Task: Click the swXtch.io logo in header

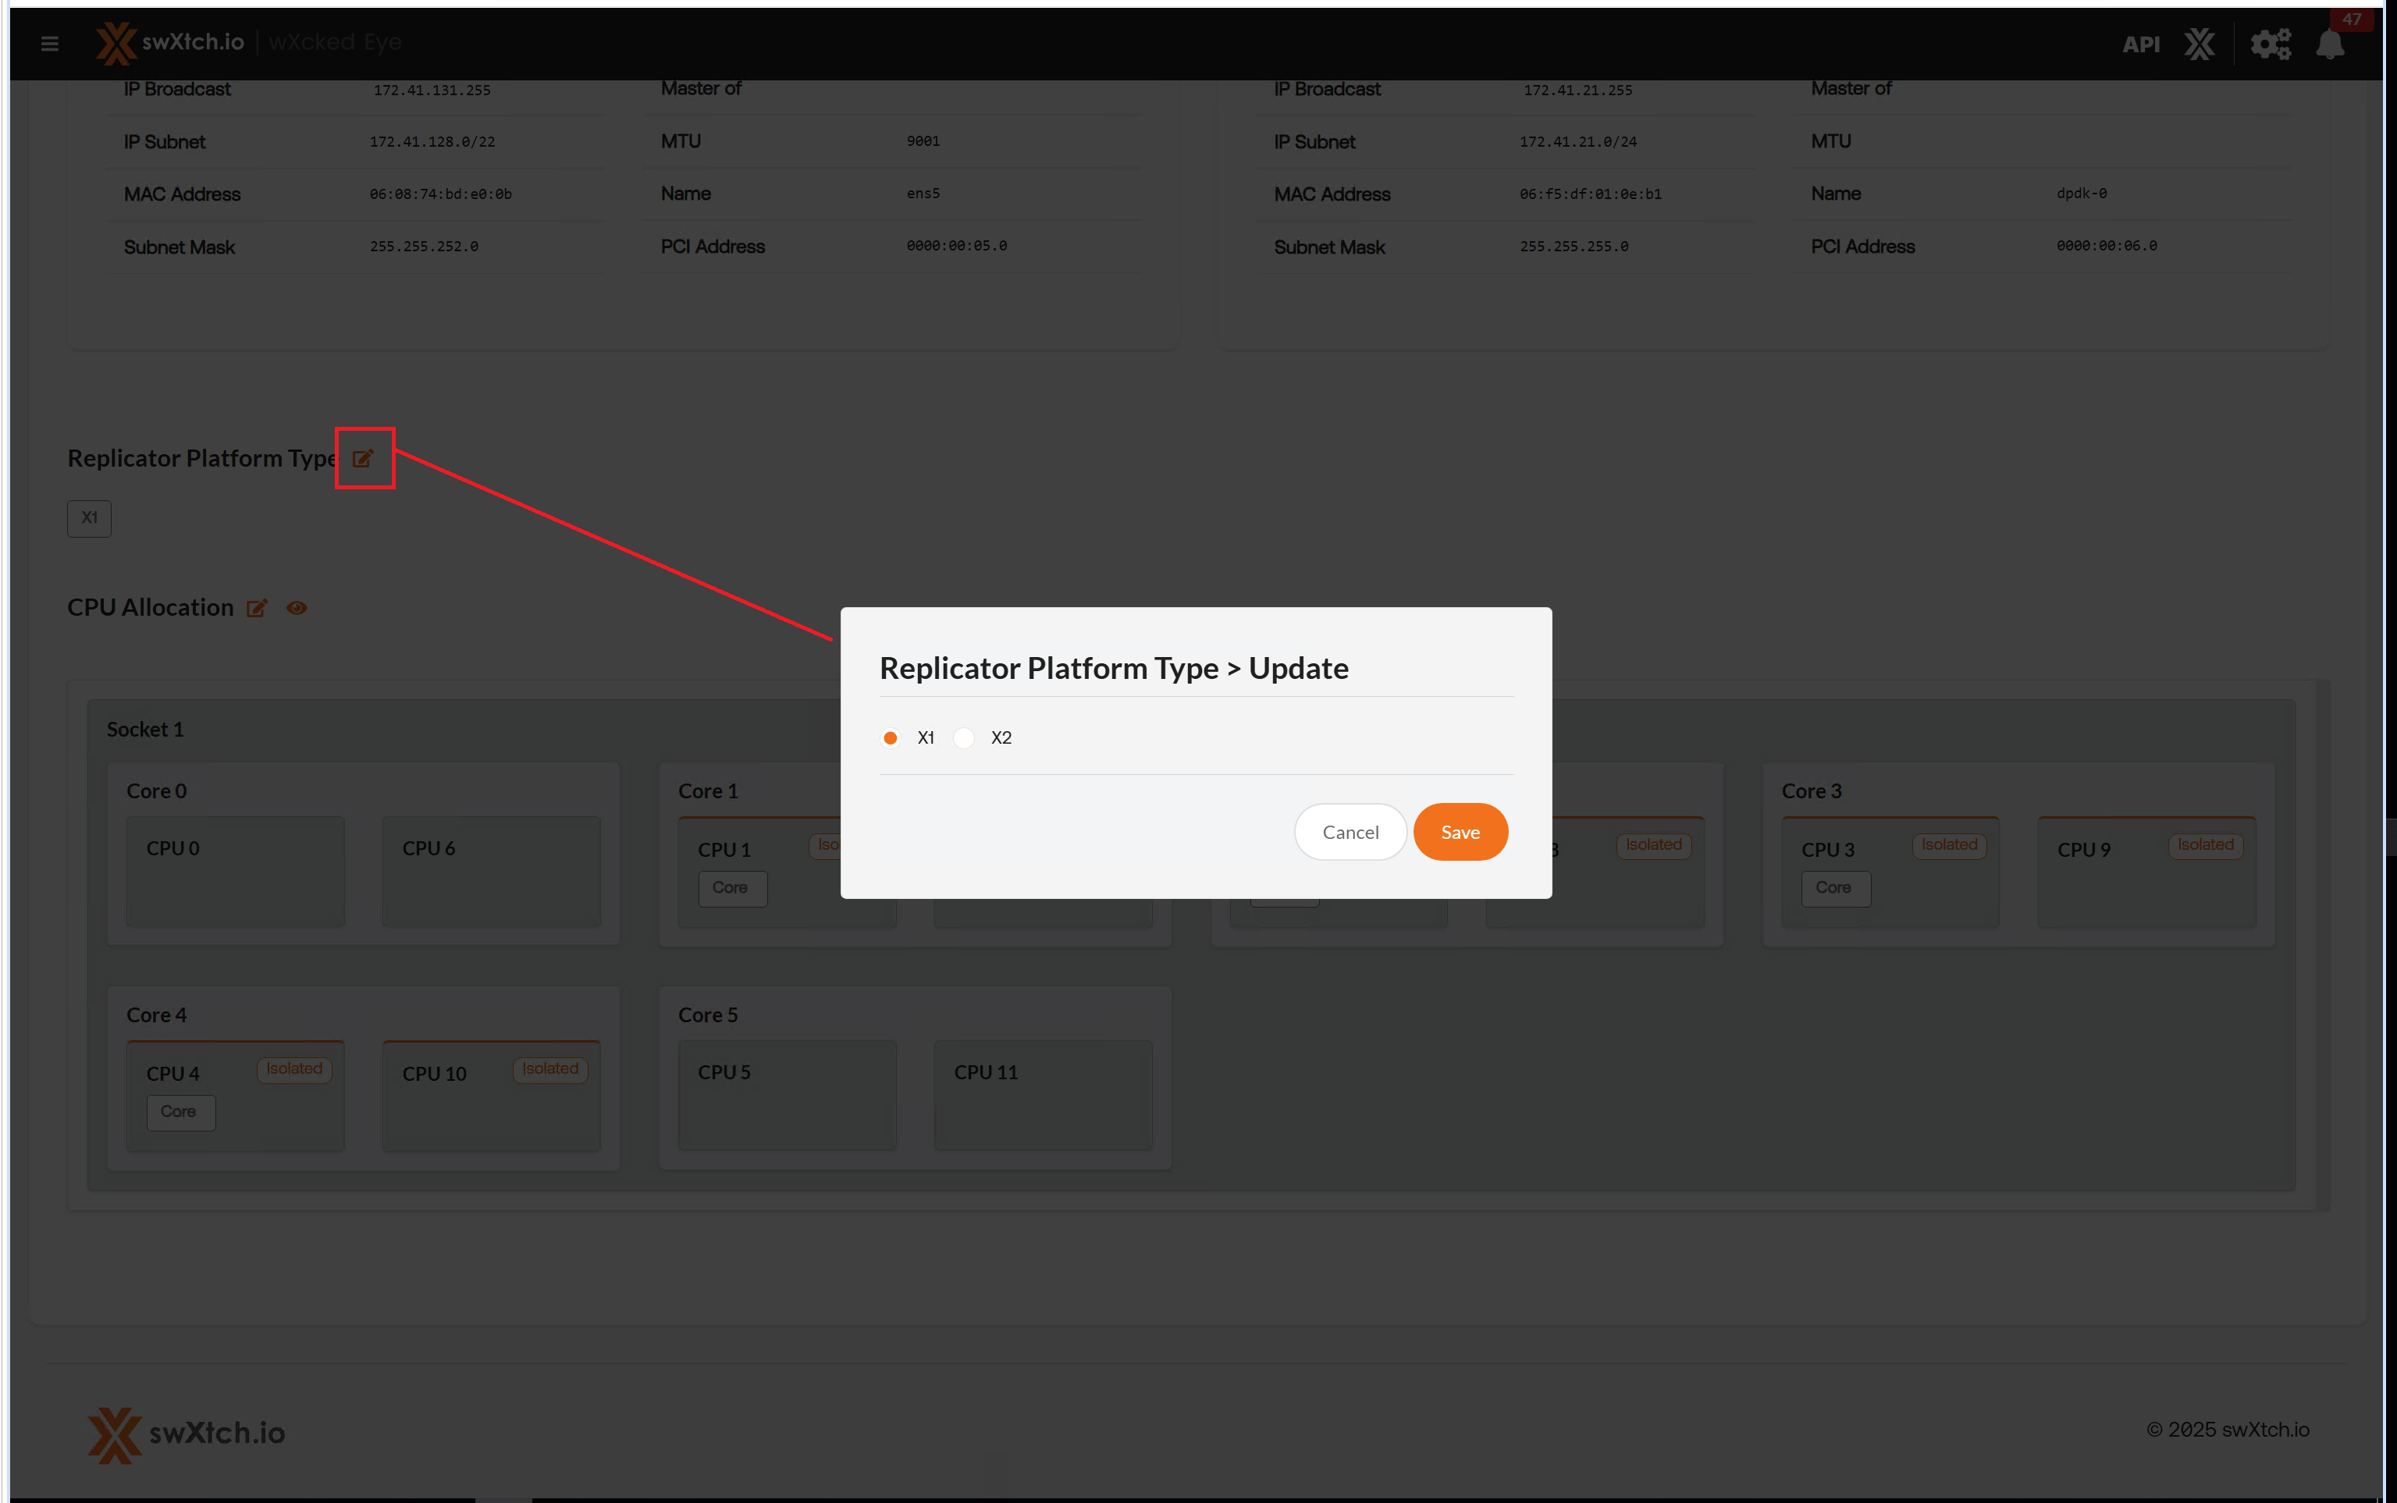Action: coord(170,43)
